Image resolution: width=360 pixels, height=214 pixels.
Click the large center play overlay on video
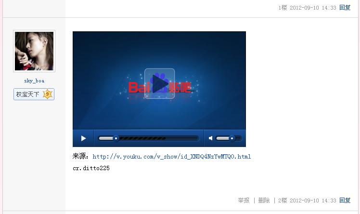[160, 83]
